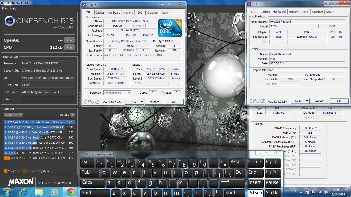
Task: Open the Tools dropdown arrow in the CPU-Z Mainboard window
Action: pyautogui.click(x=307, y=101)
